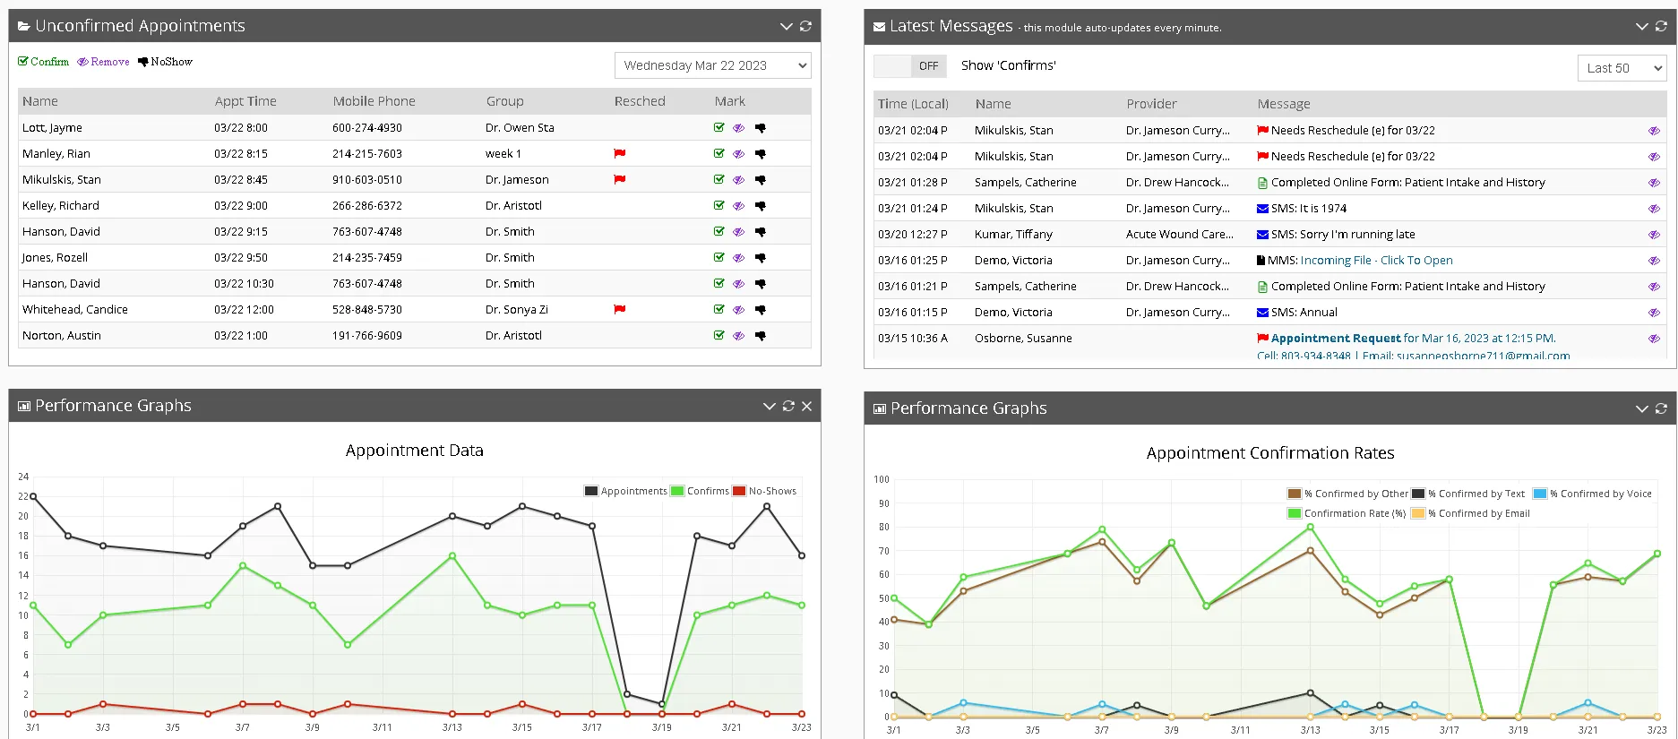1678x739 pixels.
Task: Mark Lott, Jayme as no-show
Action: 761,128
